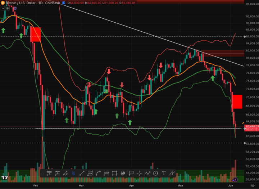Choose the parallel channel tool
This screenshot has width=259, height=189.
65,173
